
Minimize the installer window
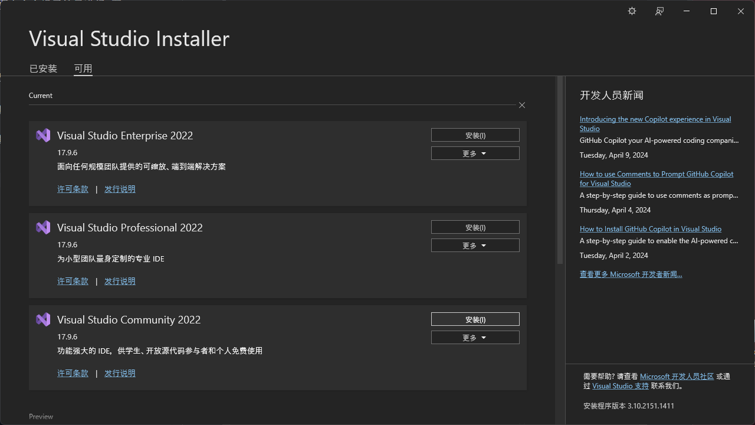click(x=687, y=11)
